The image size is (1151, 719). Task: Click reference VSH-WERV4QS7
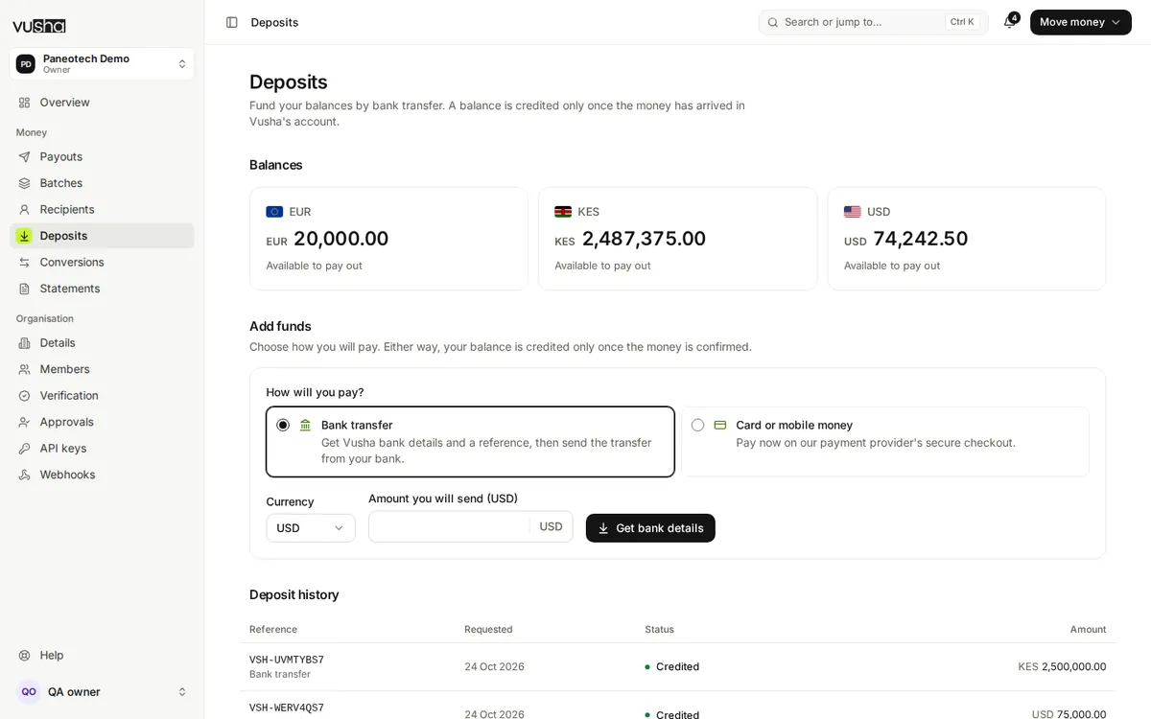pos(287,707)
